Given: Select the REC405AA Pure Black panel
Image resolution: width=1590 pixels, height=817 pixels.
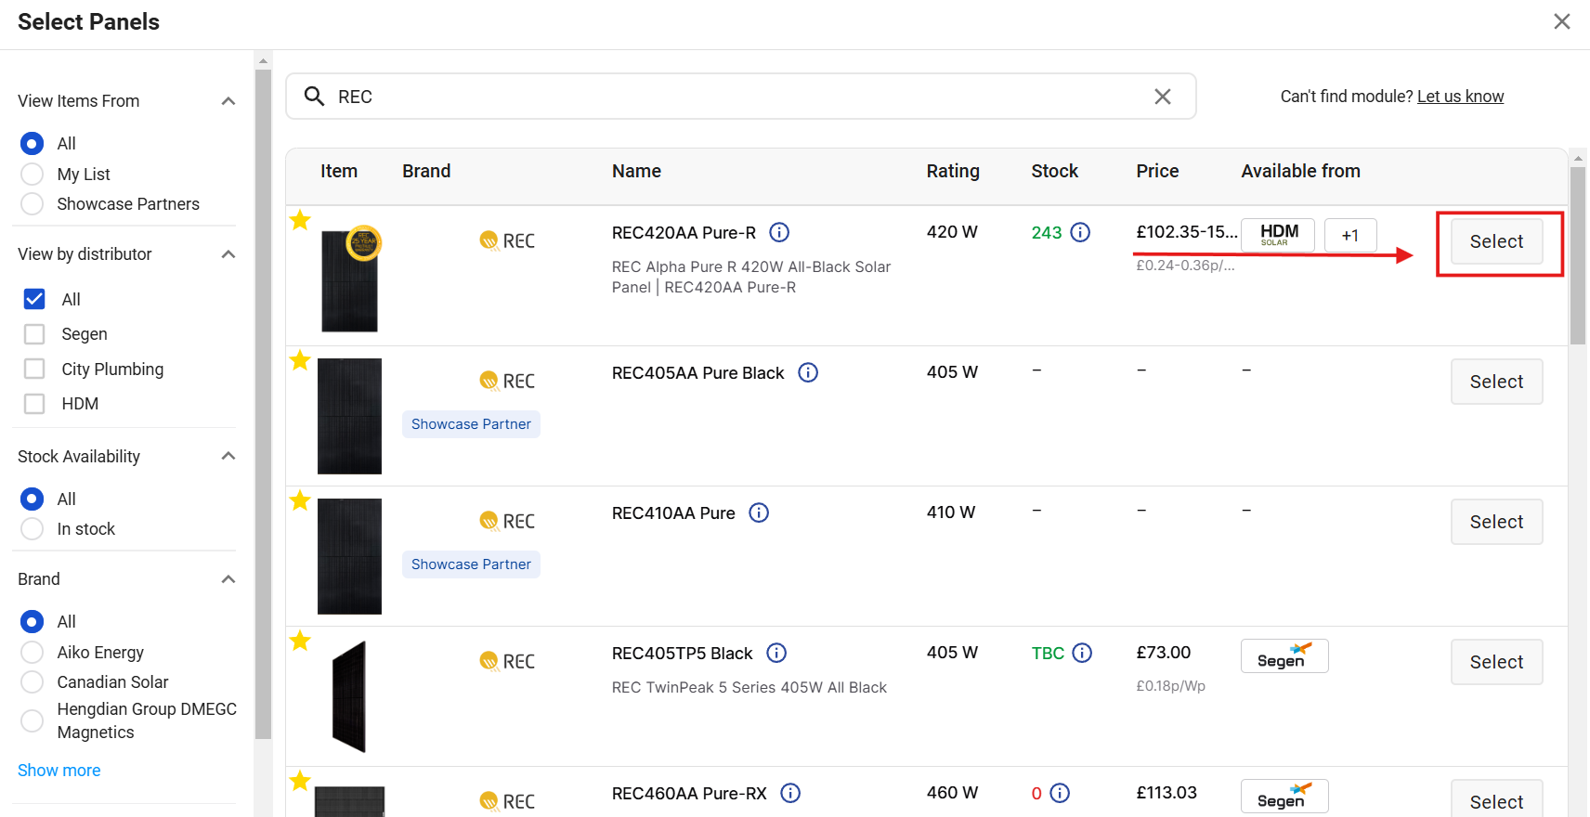Looking at the screenshot, I should pos(1497,382).
